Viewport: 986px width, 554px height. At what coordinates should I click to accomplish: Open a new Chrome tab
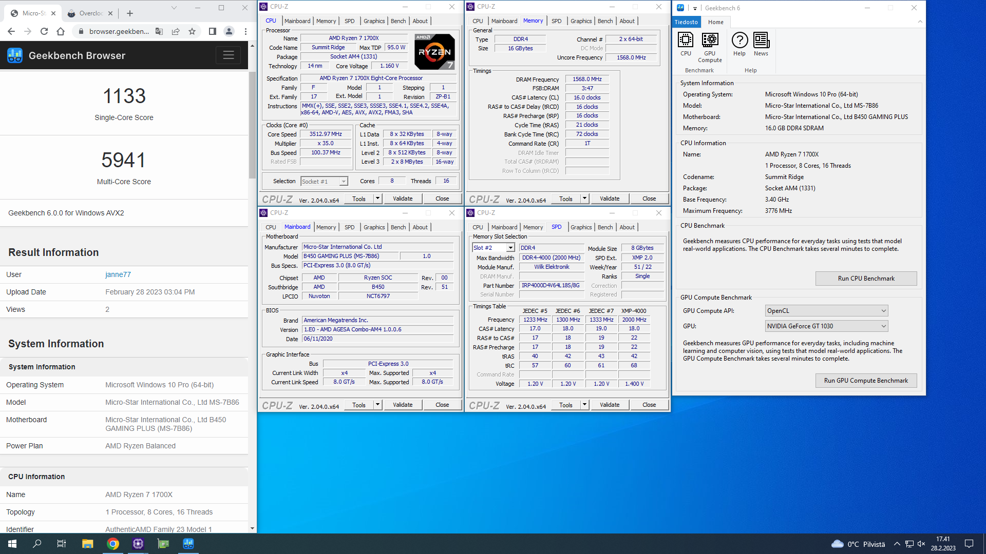click(130, 13)
